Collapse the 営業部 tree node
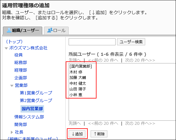 (12, 86)
